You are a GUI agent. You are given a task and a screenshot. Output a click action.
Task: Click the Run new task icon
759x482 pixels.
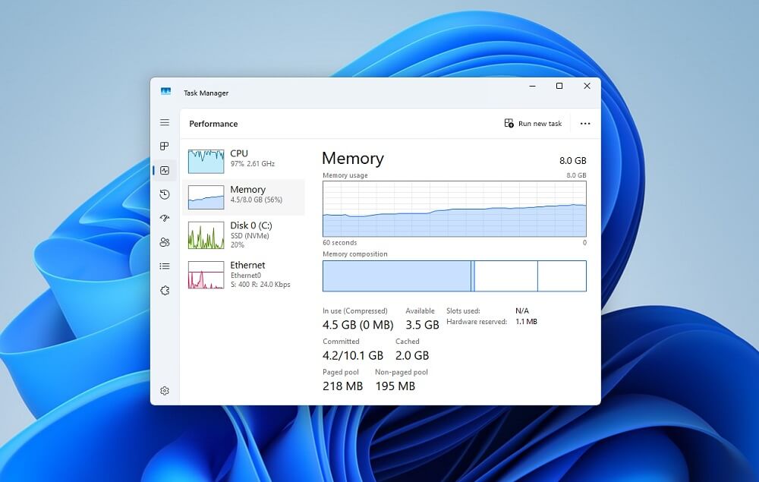509,124
